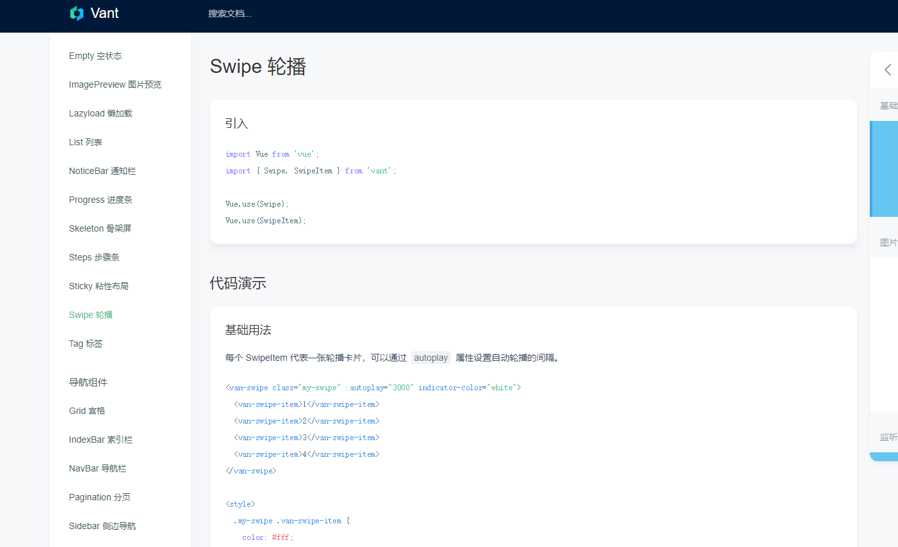
Task: Open the Steps 步骤条 component page
Action: pos(94,257)
